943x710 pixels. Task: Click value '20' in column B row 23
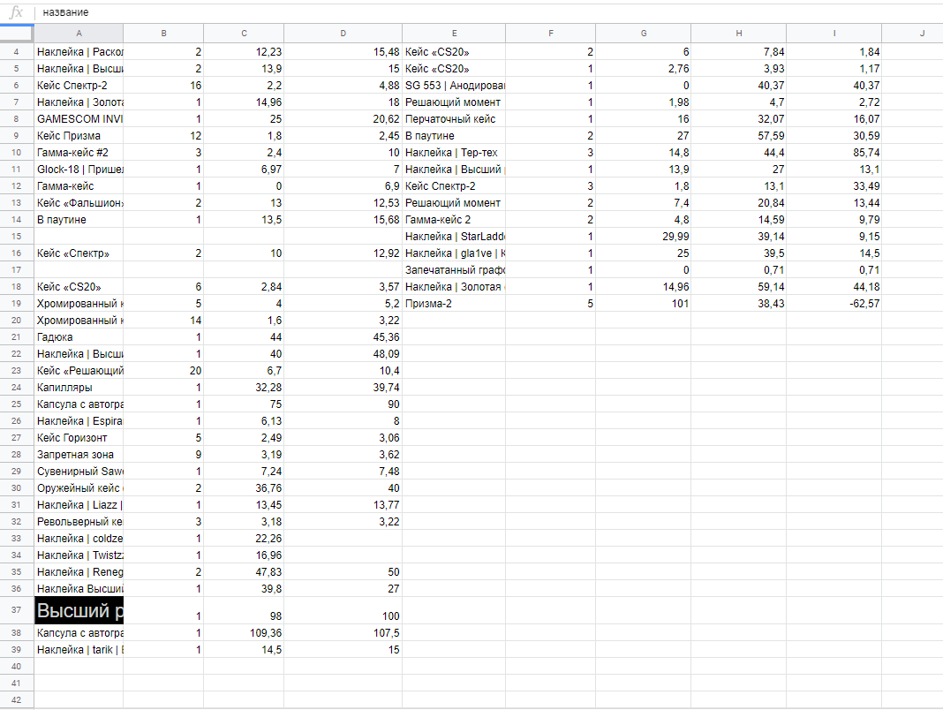195,371
